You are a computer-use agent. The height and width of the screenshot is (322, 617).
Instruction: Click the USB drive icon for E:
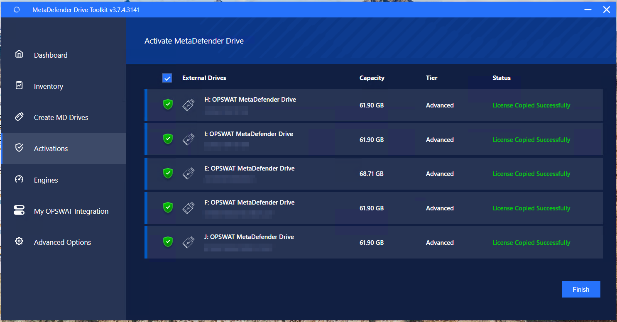[x=189, y=174]
